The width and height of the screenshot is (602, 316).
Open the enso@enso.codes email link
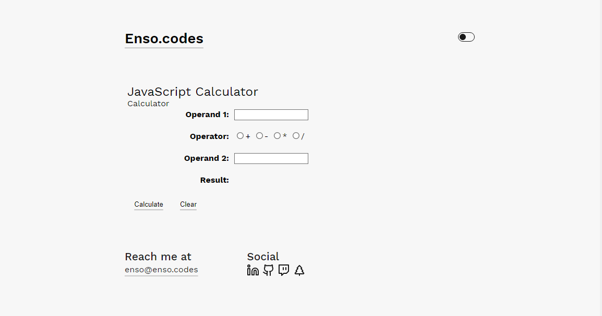(161, 270)
